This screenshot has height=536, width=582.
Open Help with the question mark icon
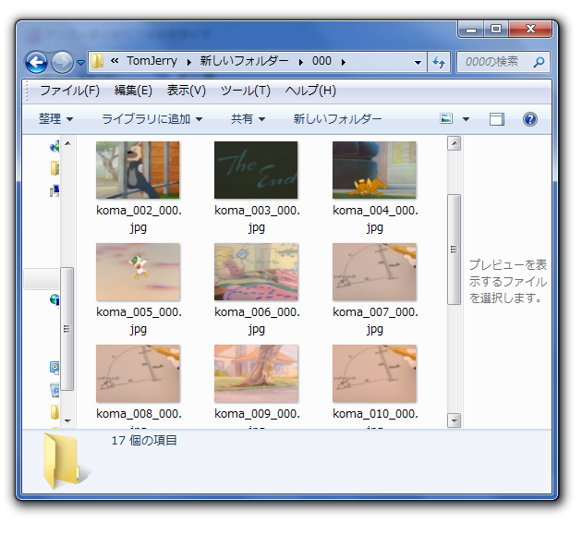530,119
